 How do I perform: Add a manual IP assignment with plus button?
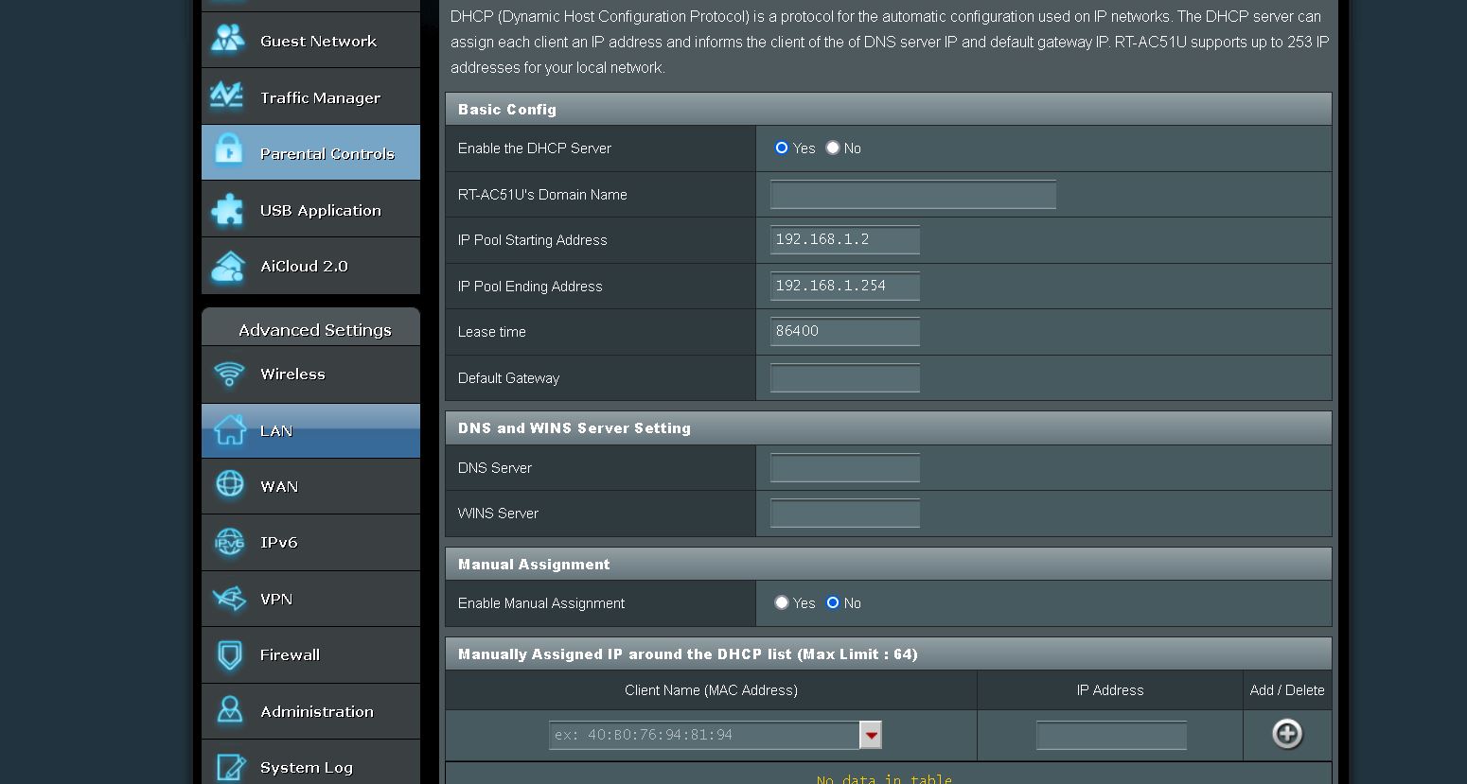tap(1286, 735)
